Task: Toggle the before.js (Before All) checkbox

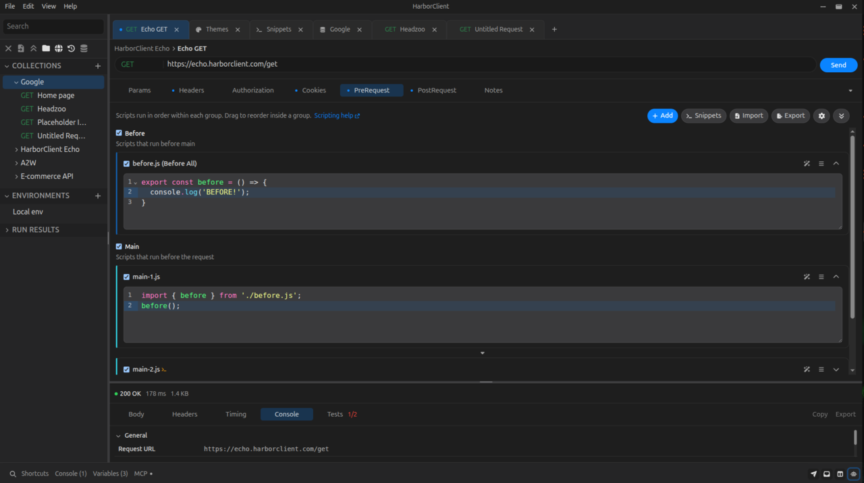Action: [x=126, y=164]
